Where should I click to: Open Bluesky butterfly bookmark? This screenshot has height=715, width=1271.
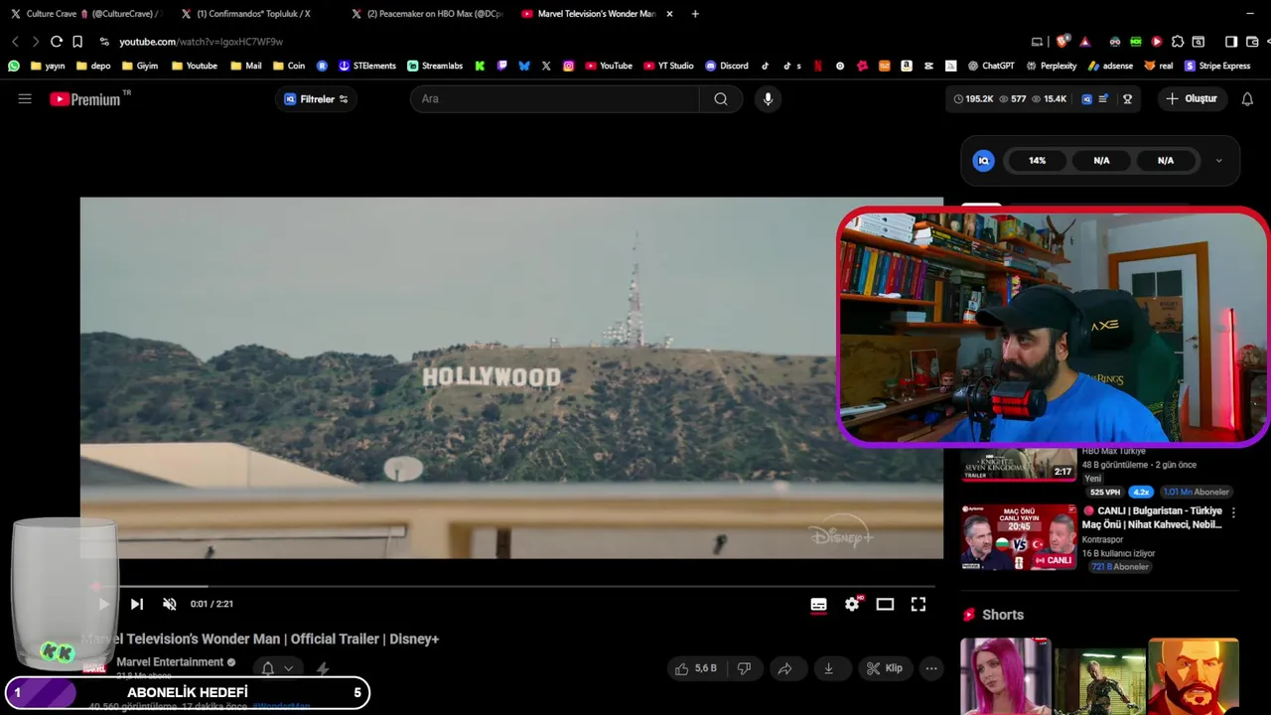tap(524, 66)
